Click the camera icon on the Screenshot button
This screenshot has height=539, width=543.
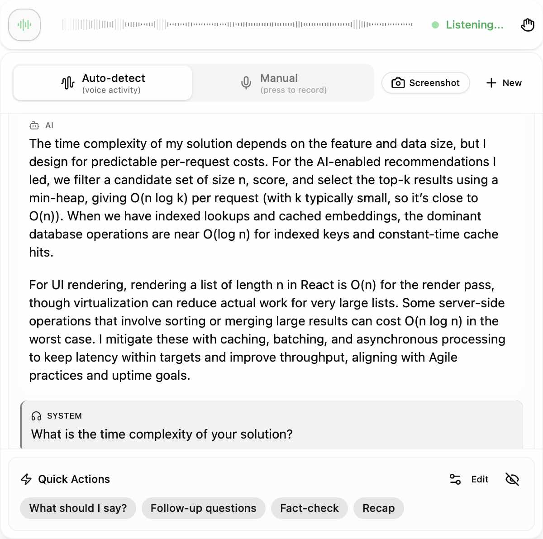tap(397, 83)
